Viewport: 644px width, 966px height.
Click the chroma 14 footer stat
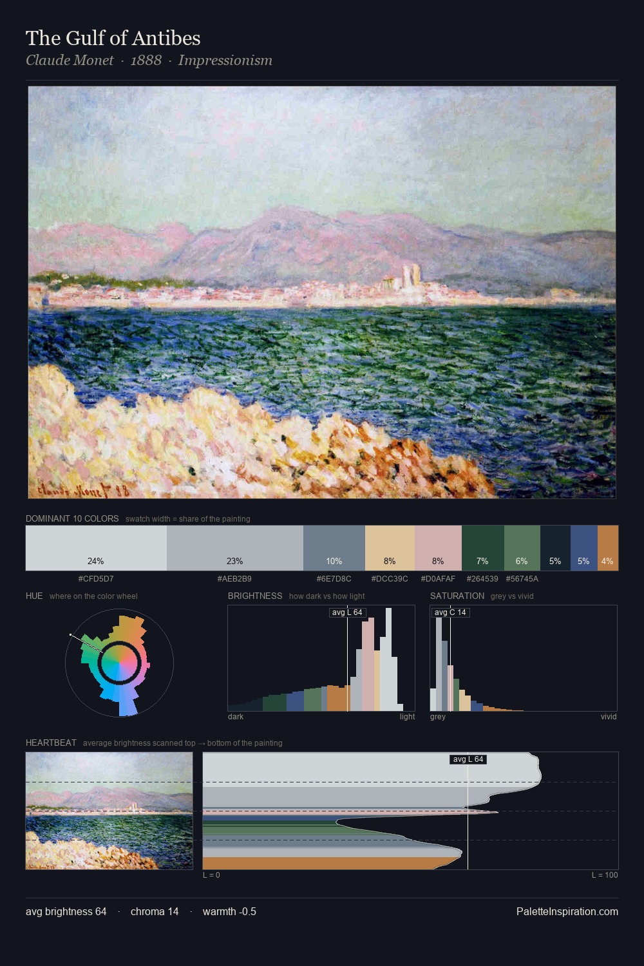point(155,911)
